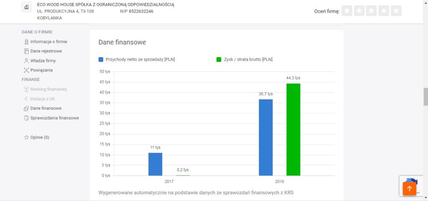Click the 2018 green bar showing 44,3 tys
Screen dimensions: 428x201
(x=293, y=130)
